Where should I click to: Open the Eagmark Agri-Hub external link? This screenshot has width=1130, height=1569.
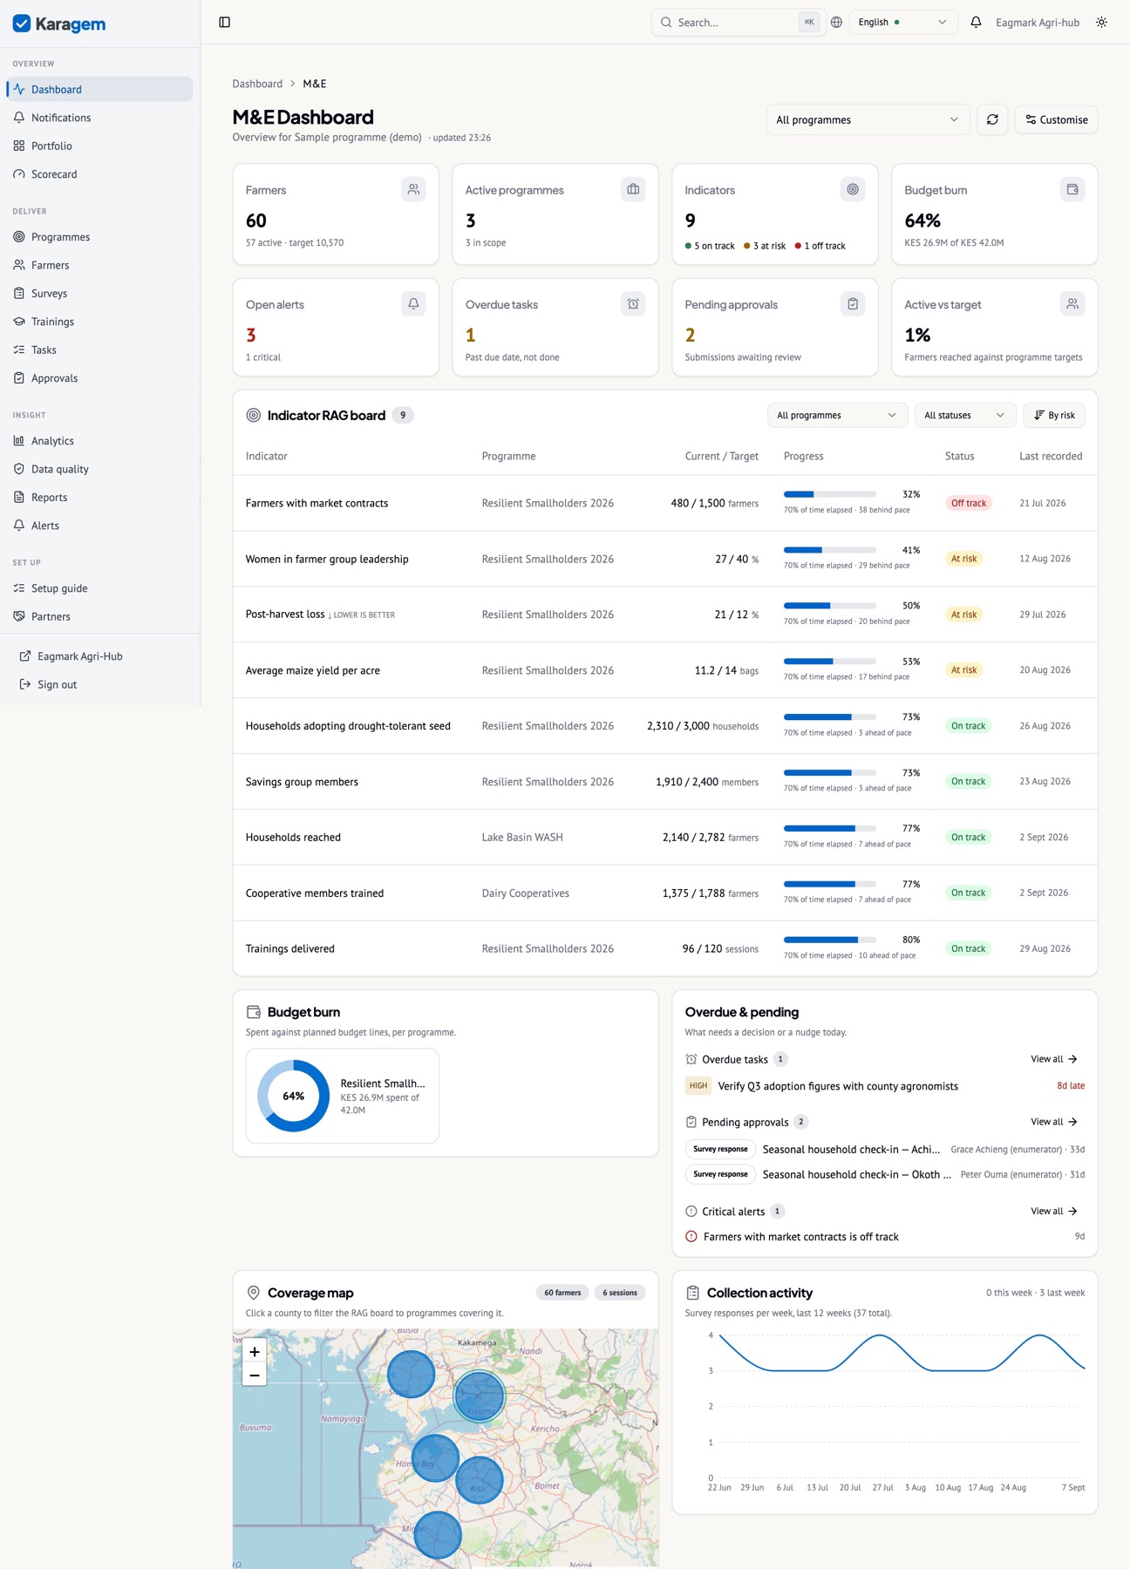tap(99, 656)
